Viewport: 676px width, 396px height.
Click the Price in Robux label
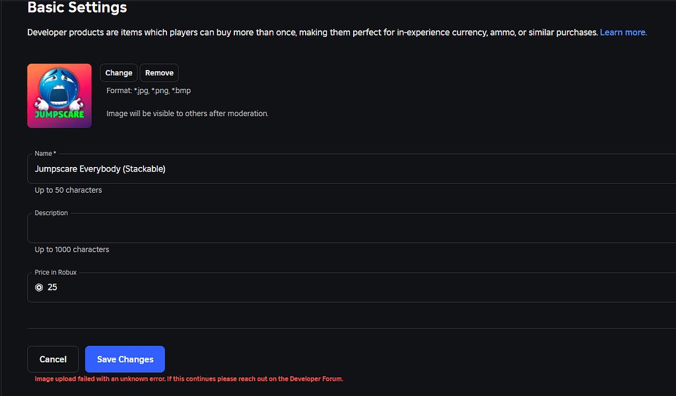coord(55,272)
